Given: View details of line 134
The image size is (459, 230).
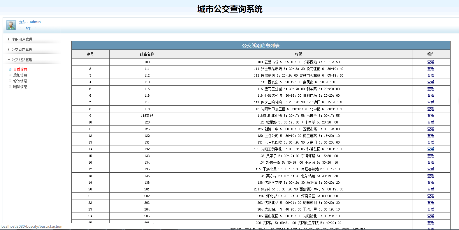Looking at the screenshot, I should click(431, 162).
